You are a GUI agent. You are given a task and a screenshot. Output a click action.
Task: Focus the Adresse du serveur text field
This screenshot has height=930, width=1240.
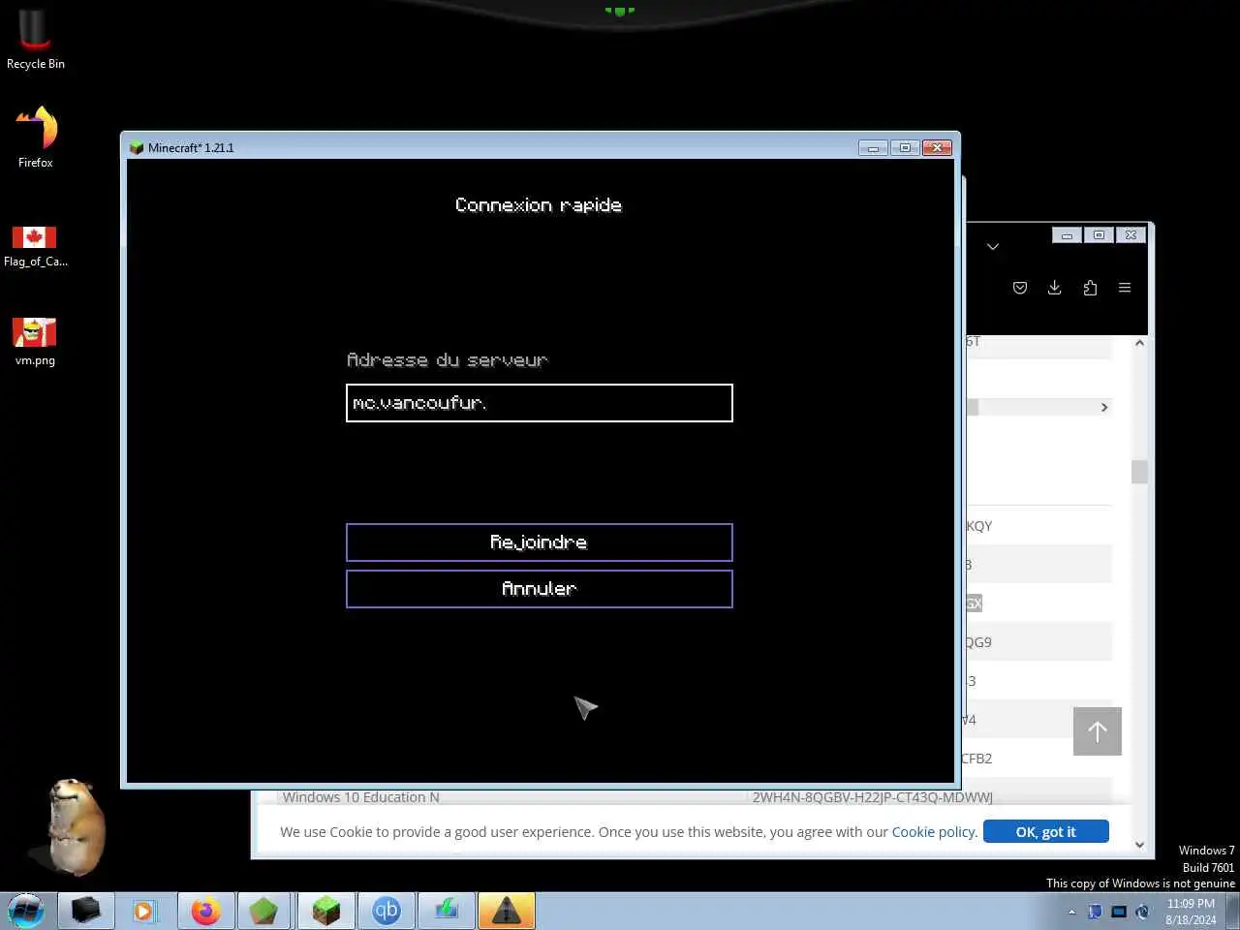coord(539,403)
